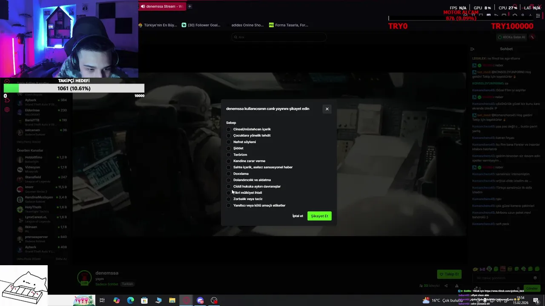This screenshot has width=545, height=306.
Task: Open Stansfield recommended channel
Action: tap(42, 179)
